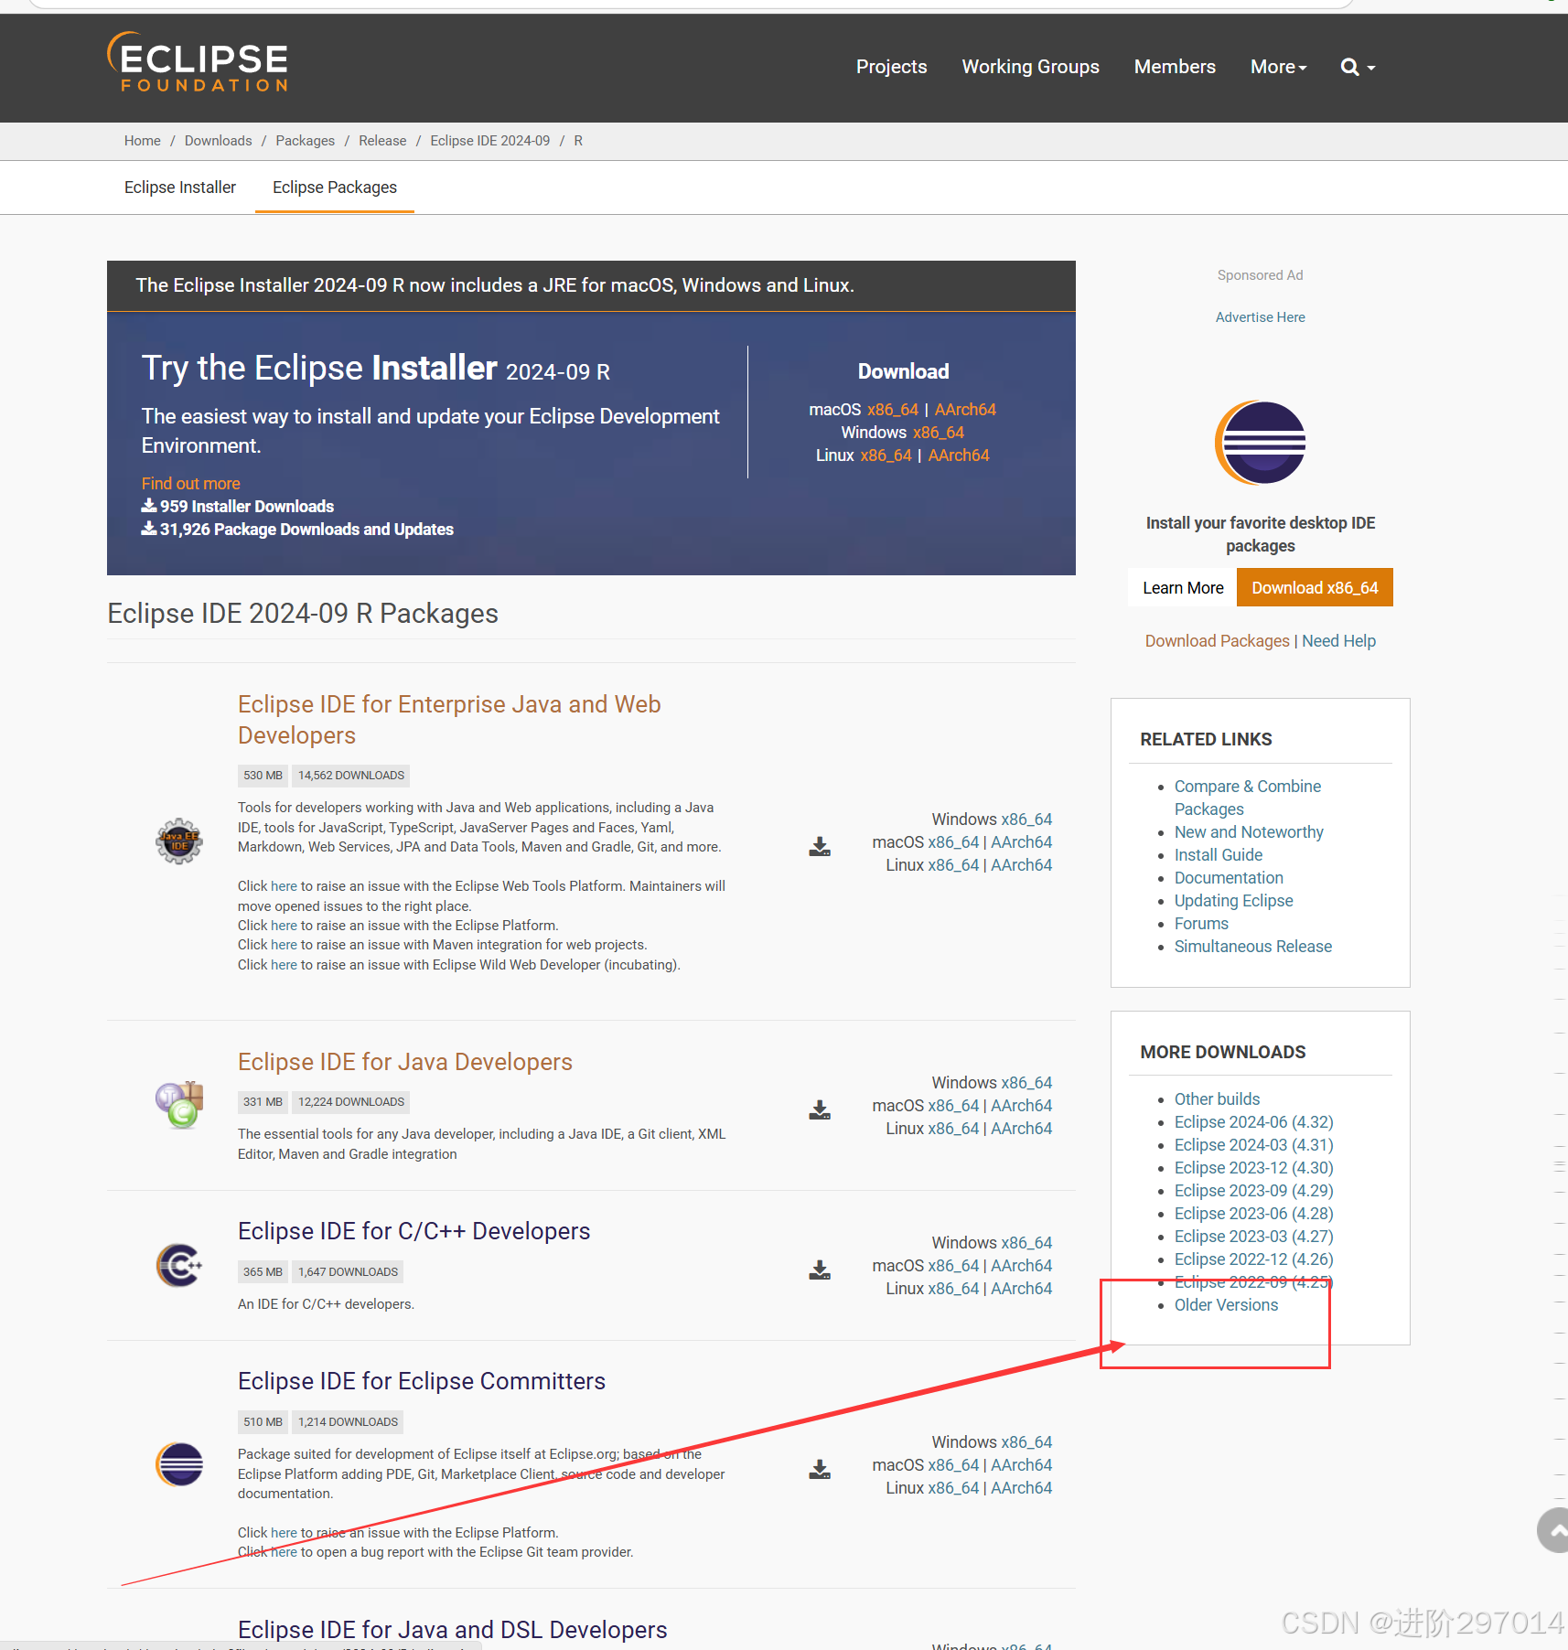
Task: Go to Home in the breadcrumb
Action: (142, 141)
